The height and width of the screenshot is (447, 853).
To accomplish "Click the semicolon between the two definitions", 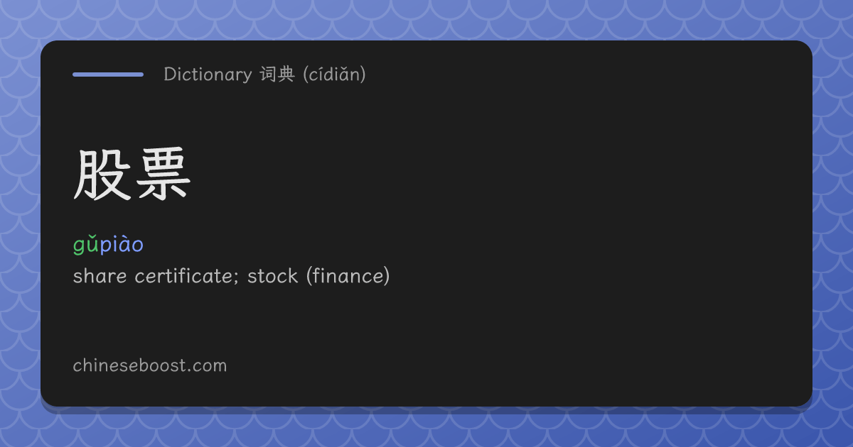I will 237,278.
